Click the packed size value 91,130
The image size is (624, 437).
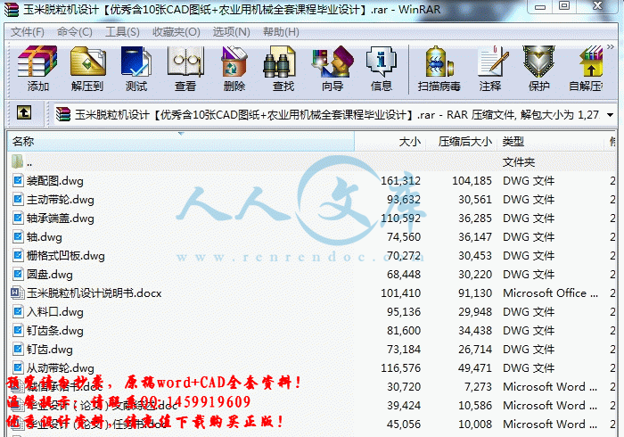(475, 293)
